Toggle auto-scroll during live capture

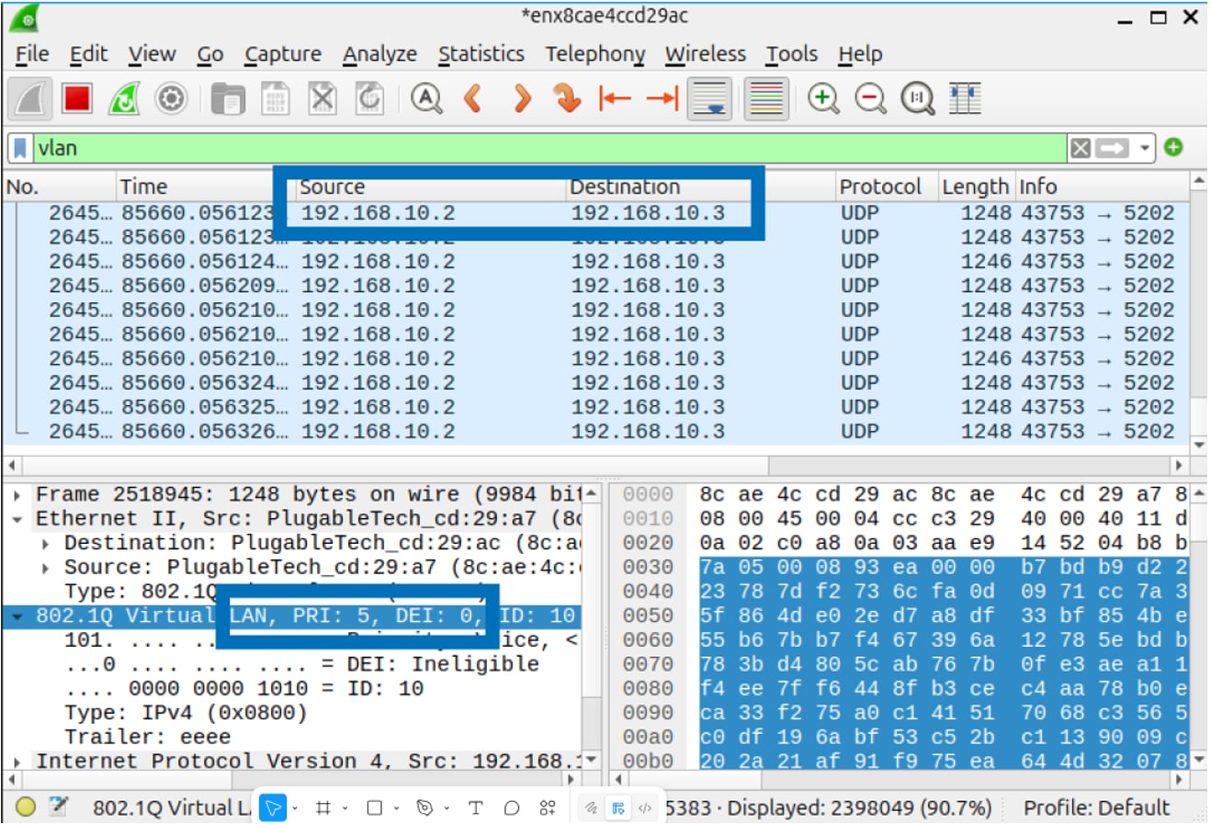click(x=709, y=98)
